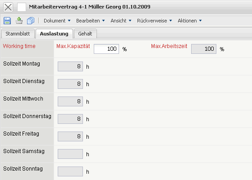The height and width of the screenshot is (180, 252).
Task: Click the basket icon with green arrow
Action: point(19,21)
